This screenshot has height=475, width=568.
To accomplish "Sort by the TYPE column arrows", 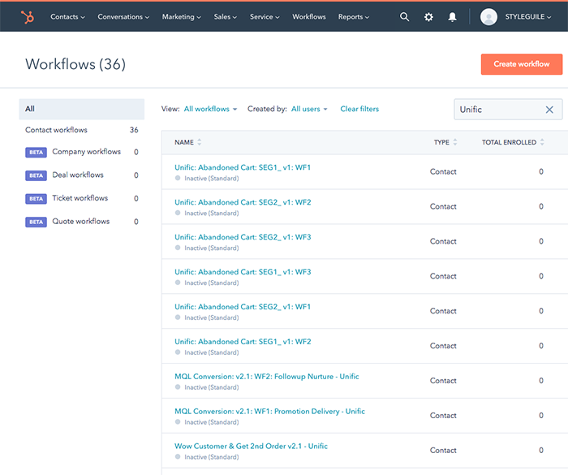I will click(455, 142).
